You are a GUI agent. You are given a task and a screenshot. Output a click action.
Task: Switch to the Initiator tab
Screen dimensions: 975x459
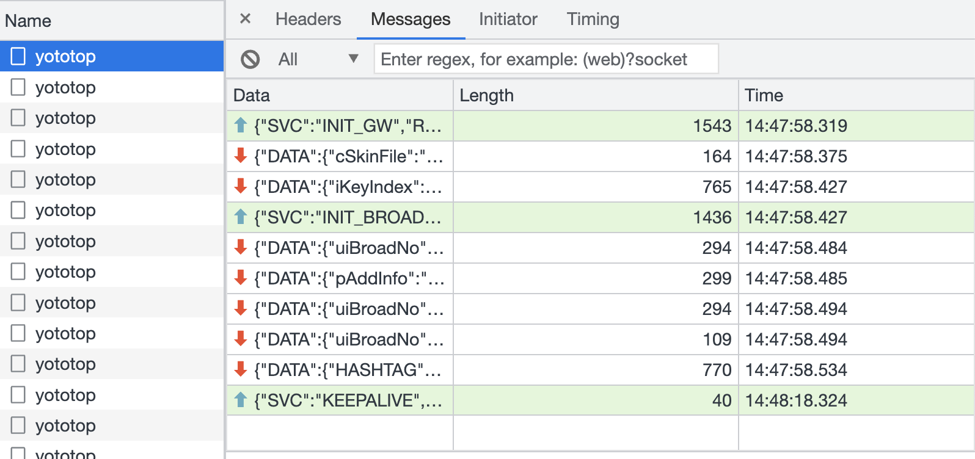(x=508, y=20)
